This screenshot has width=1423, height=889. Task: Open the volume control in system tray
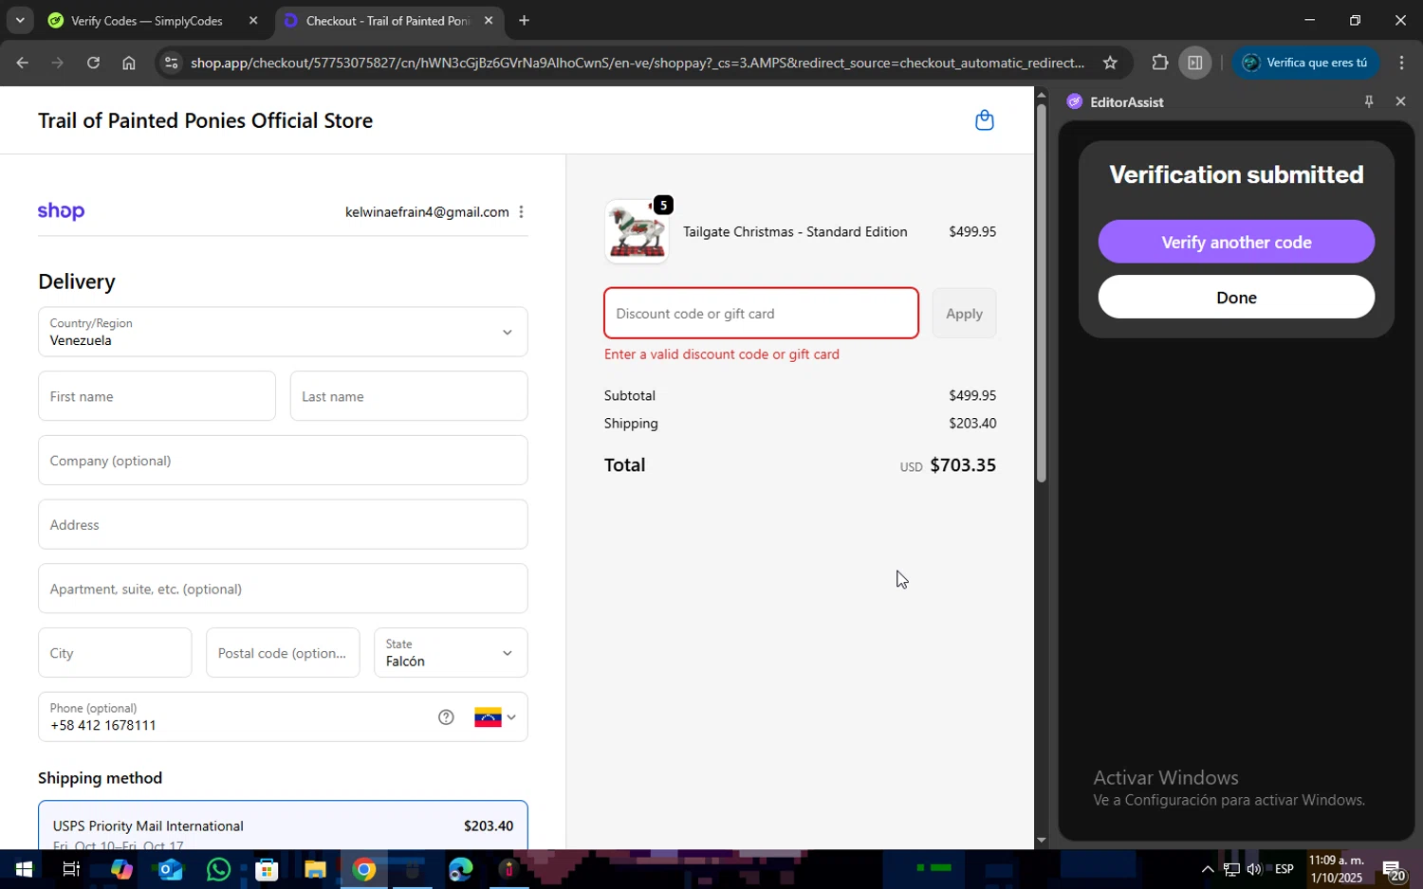[x=1254, y=869]
